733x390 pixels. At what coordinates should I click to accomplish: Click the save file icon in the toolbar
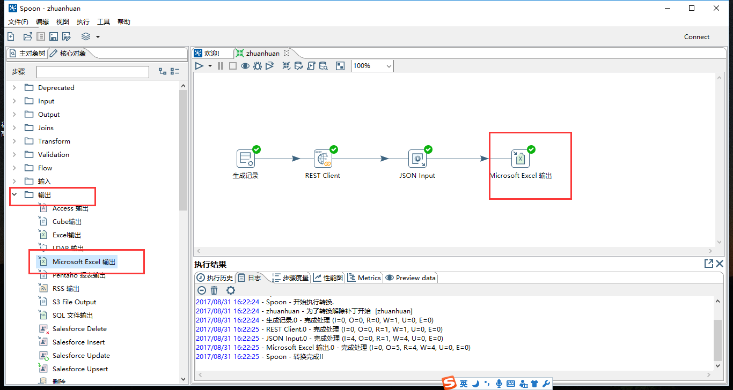click(x=53, y=36)
